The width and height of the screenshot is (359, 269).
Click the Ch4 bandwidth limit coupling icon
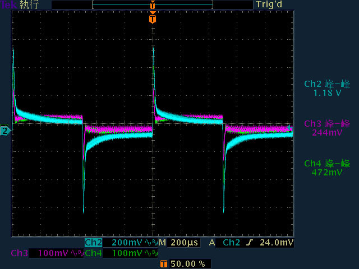pyautogui.click(x=151, y=253)
